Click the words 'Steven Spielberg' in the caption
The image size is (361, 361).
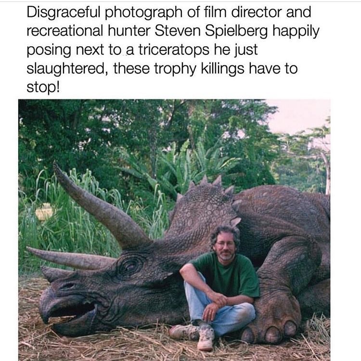coord(211,31)
